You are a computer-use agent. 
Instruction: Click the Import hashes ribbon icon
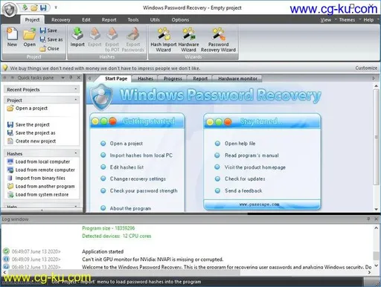(77, 37)
